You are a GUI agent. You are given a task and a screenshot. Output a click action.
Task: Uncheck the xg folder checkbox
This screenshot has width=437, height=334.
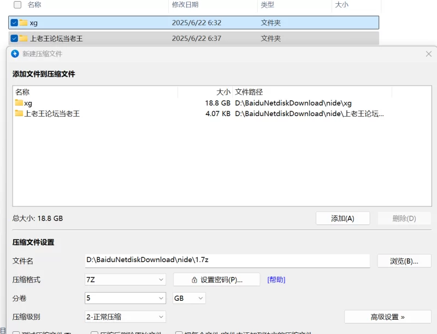(14, 23)
